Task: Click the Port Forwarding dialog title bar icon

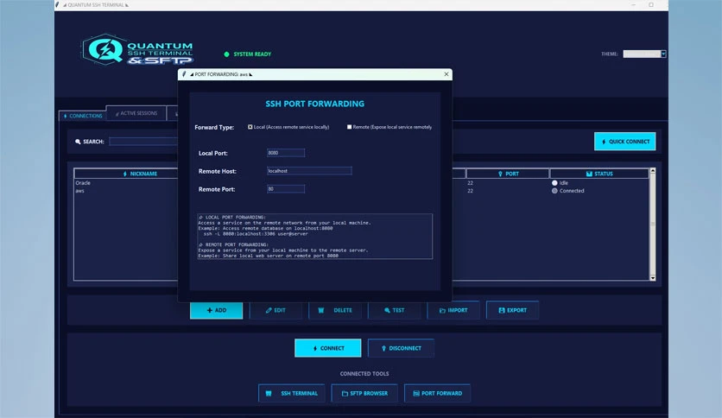Action: point(184,74)
